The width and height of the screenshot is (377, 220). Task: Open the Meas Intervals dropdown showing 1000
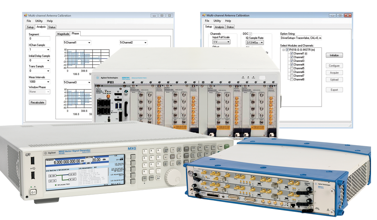click(40, 82)
